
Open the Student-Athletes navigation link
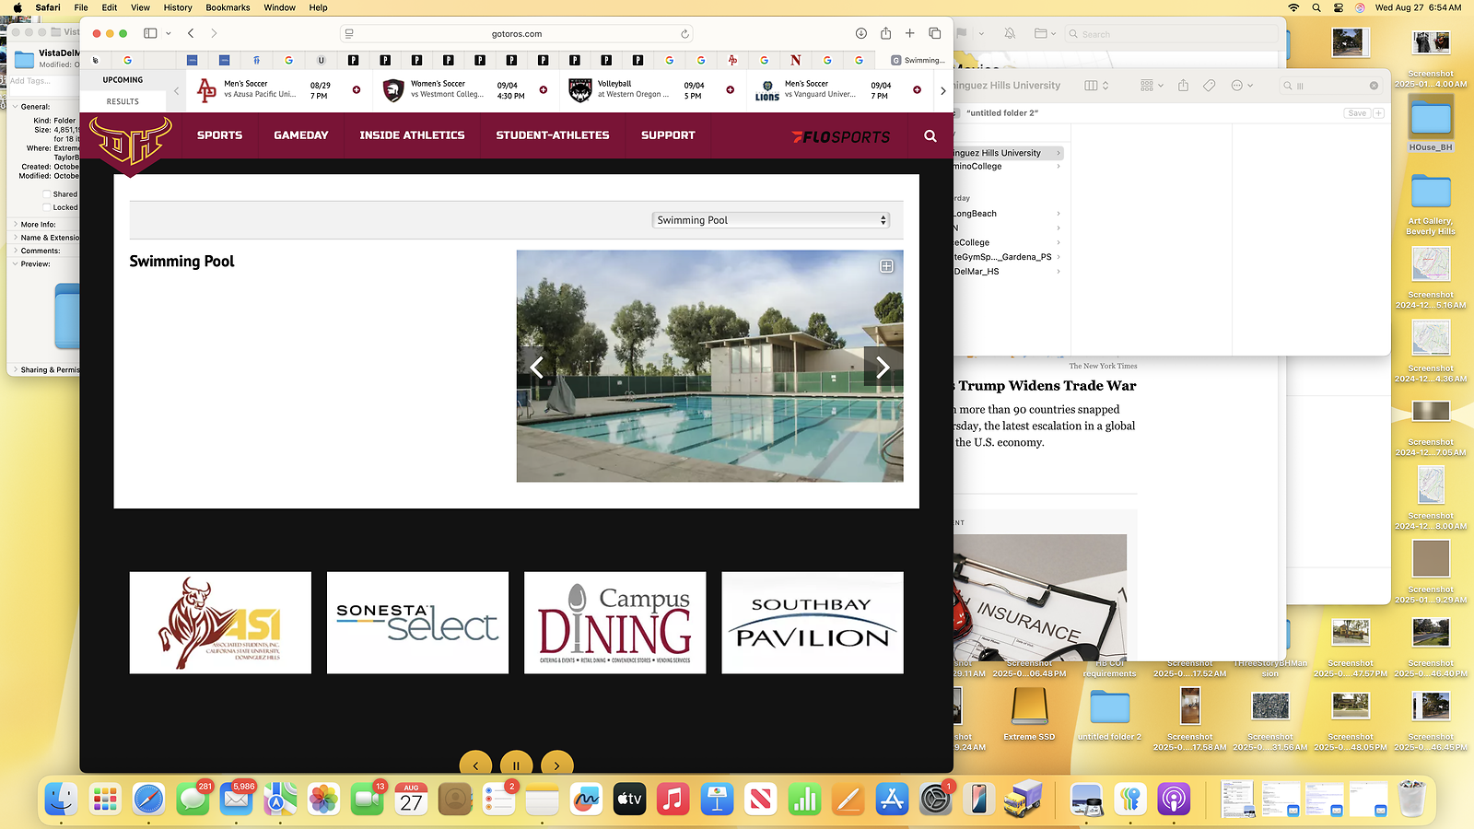coord(553,135)
